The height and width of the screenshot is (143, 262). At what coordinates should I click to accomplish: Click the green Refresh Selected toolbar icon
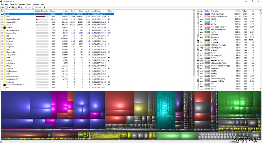click(x=22, y=8)
